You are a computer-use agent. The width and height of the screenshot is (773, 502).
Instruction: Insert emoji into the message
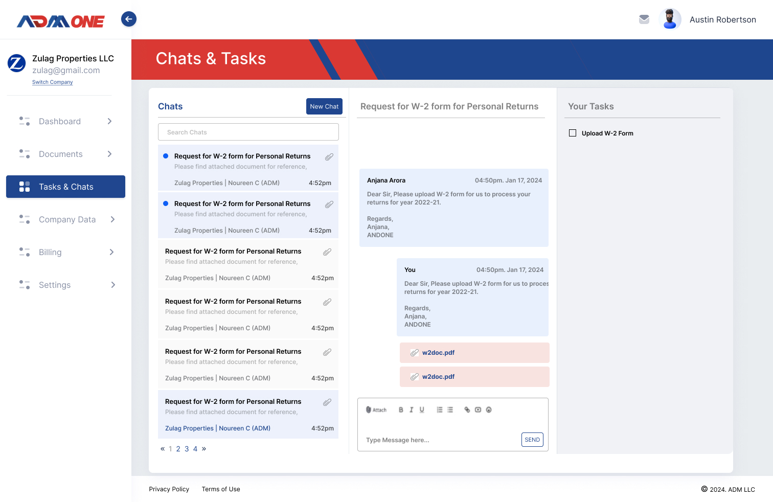489,410
